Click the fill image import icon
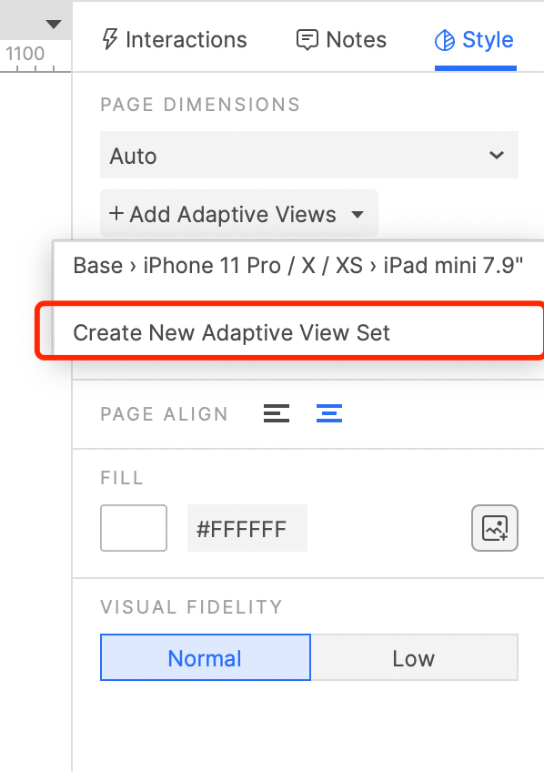Viewport: 544px width, 772px height. [x=495, y=528]
